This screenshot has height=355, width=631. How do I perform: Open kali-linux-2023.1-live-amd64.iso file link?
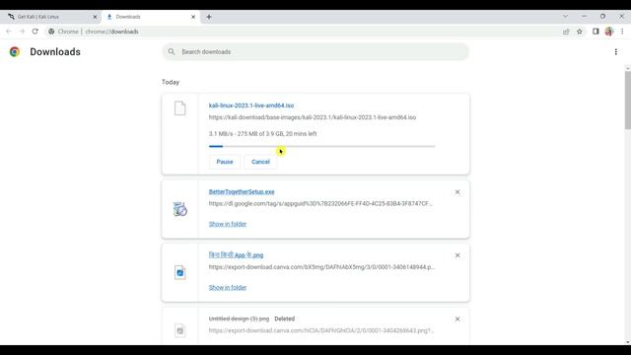coord(251,106)
